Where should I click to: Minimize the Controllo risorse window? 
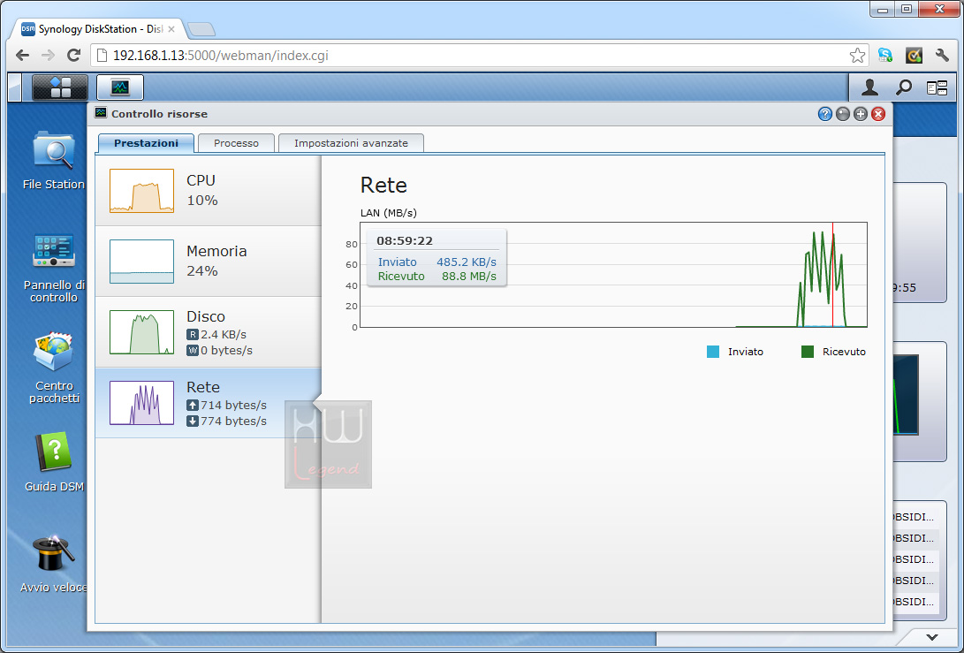pos(843,114)
